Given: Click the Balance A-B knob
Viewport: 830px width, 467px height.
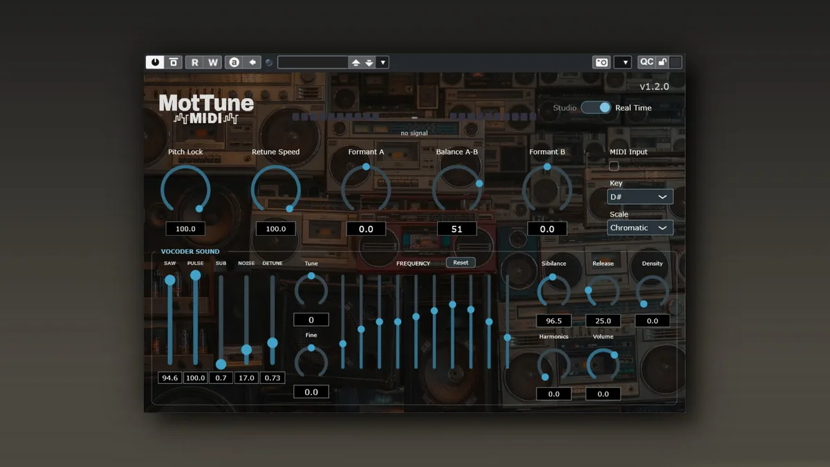Looking at the screenshot, I should click(456, 189).
